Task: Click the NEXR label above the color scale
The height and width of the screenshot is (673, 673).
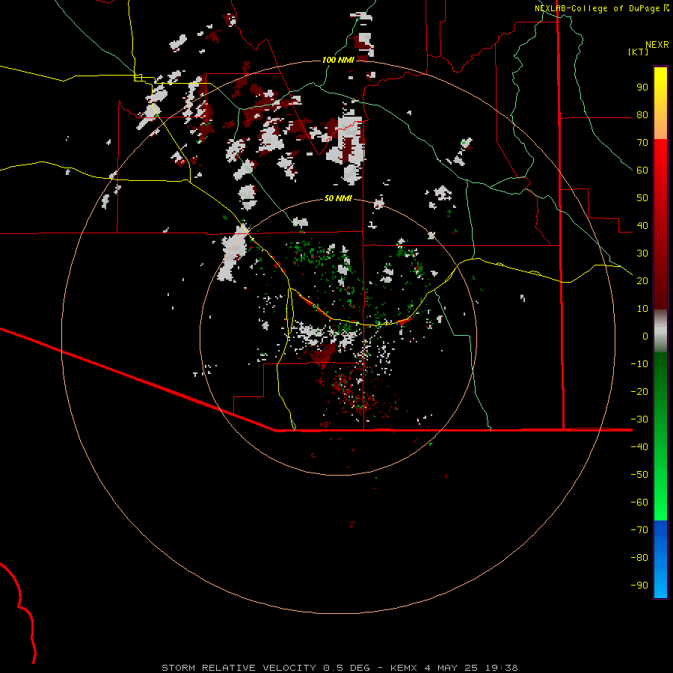Action: (x=657, y=45)
